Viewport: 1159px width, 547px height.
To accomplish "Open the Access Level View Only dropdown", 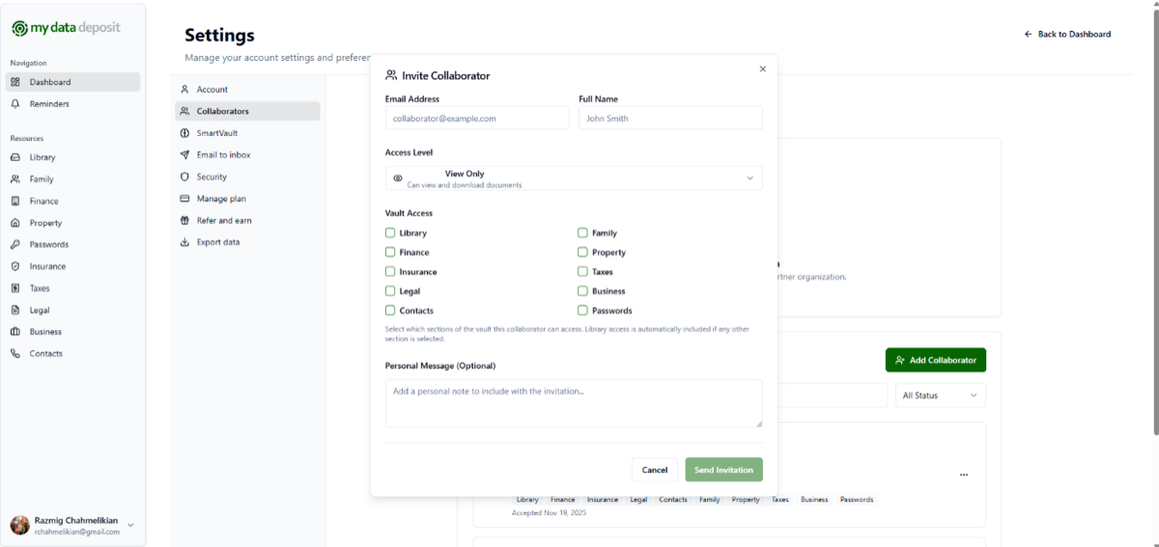I will click(574, 178).
